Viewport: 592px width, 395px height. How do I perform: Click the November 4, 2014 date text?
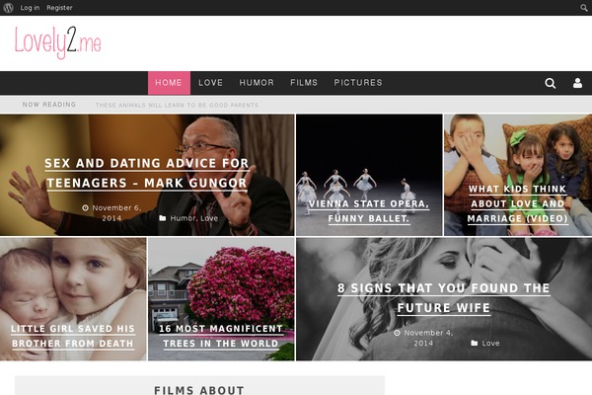point(428,338)
